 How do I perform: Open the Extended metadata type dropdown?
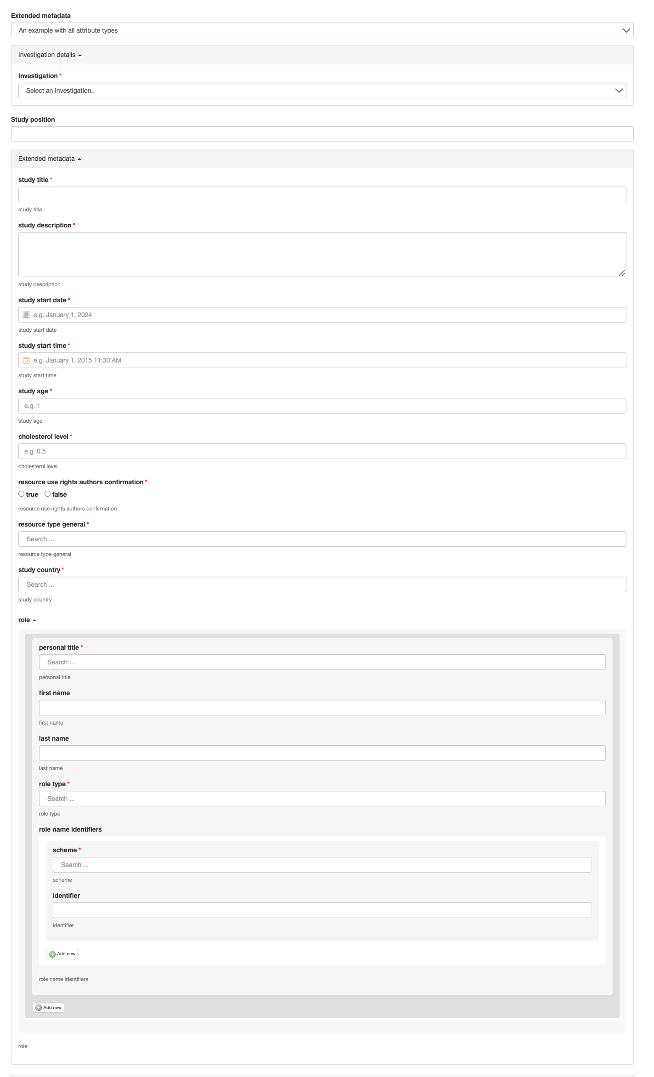pos(322,30)
